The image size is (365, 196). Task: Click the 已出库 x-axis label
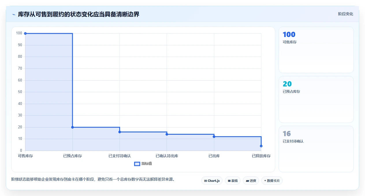pyautogui.click(x=214, y=156)
